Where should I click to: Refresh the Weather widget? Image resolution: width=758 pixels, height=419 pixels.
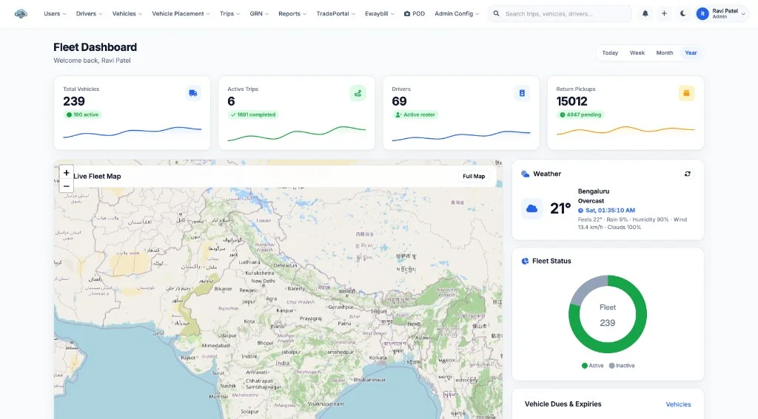[687, 174]
